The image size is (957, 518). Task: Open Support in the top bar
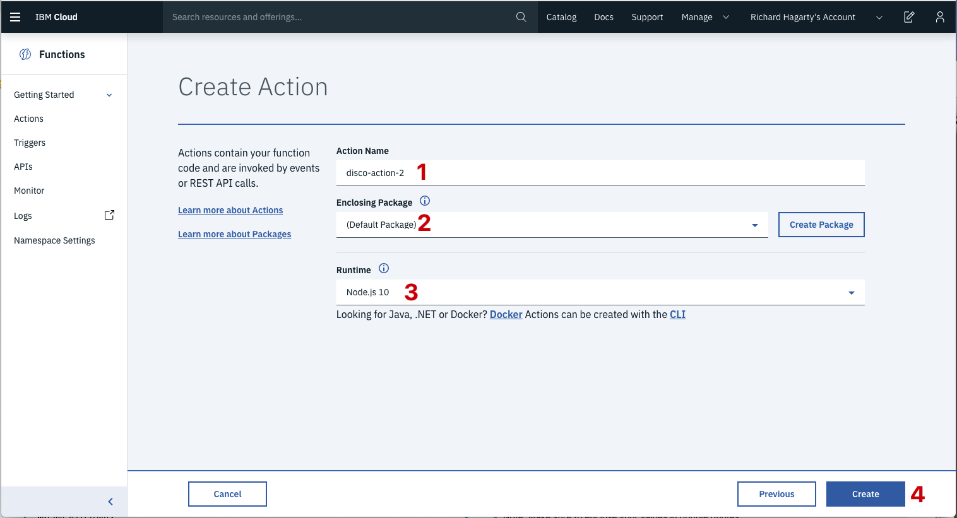[647, 17]
